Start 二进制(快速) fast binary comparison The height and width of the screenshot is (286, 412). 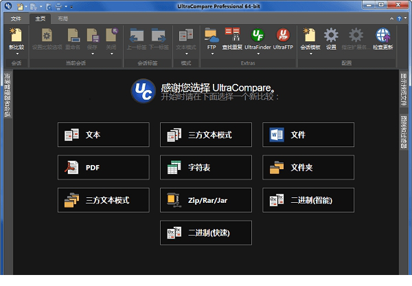(206, 232)
